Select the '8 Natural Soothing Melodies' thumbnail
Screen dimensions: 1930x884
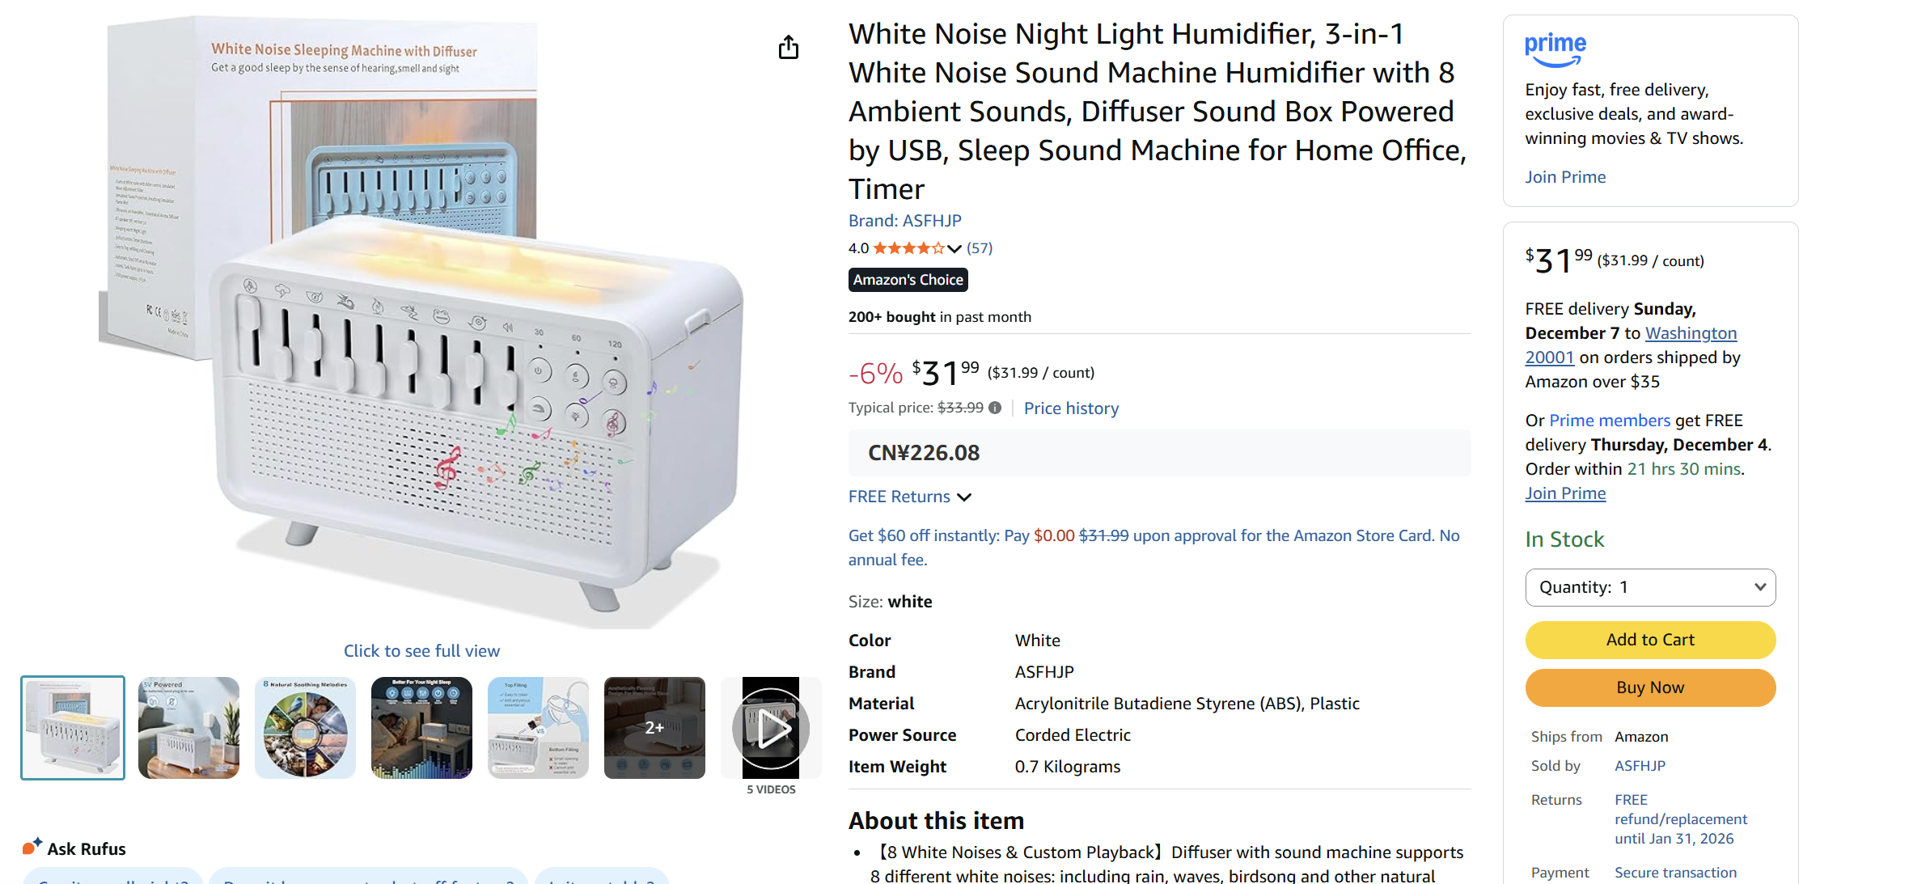pos(305,727)
